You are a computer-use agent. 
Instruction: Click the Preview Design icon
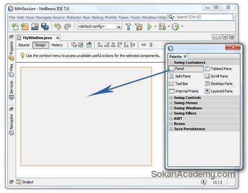[x=89, y=45]
